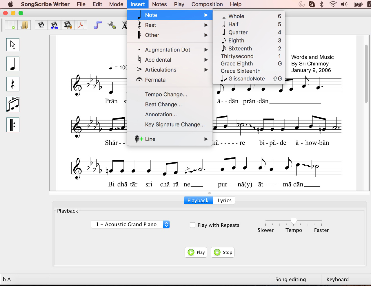The height and width of the screenshot is (286, 371).
Task: Open the volume control menu
Action: (344, 4)
